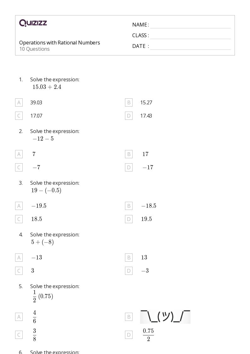Image resolution: width=250 pixels, height=354 pixels.
Task: Check answer box A for 39.03
Action: (19, 102)
